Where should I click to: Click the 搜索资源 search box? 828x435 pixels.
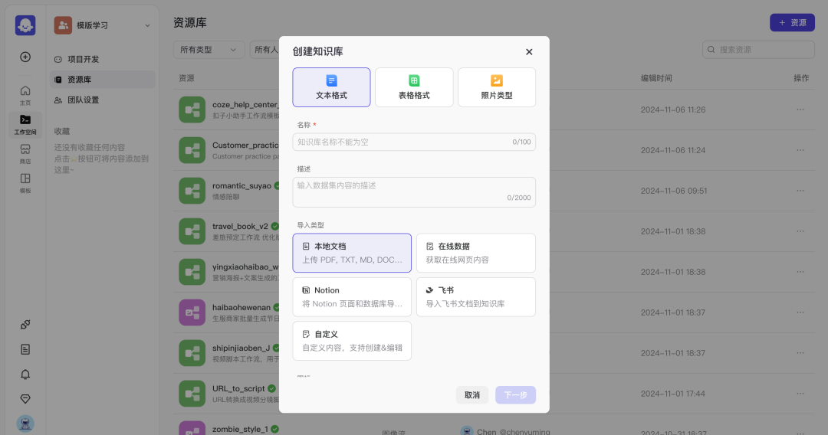point(758,50)
